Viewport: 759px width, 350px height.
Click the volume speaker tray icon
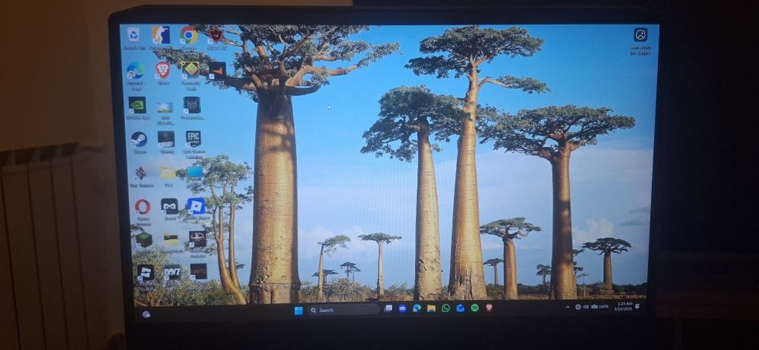586,307
